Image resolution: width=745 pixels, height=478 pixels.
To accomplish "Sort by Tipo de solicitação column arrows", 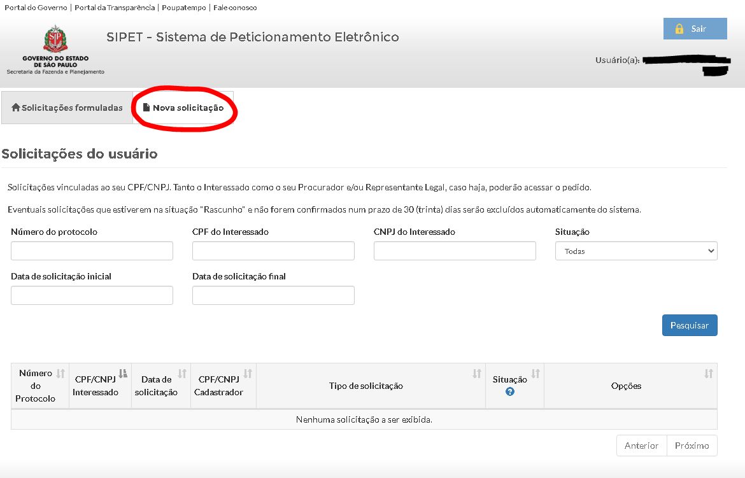I will pyautogui.click(x=476, y=374).
